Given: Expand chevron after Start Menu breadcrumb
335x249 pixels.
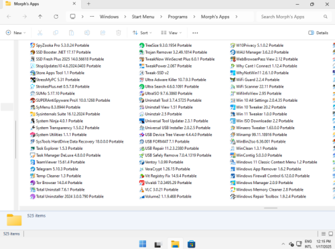Looking at the screenshot, I should pos(161,17).
